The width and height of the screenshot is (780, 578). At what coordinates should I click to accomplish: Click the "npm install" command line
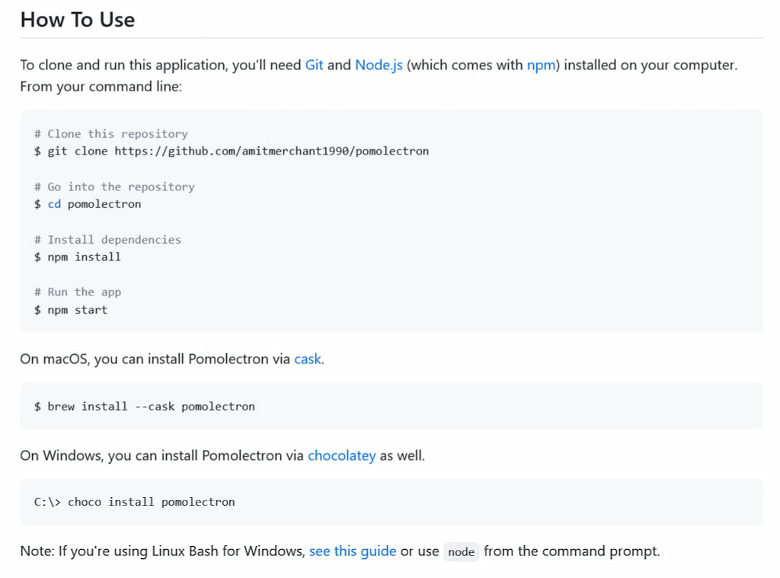(x=78, y=257)
